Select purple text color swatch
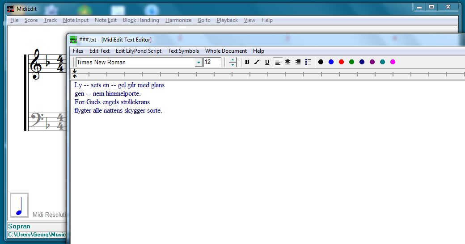The height and width of the screenshot is (244, 465). pyautogui.click(x=372, y=62)
